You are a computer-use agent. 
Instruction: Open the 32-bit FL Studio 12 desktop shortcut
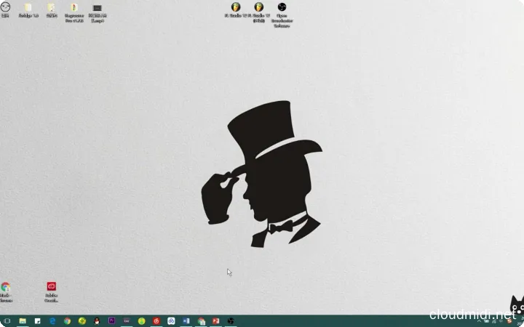(x=236, y=7)
